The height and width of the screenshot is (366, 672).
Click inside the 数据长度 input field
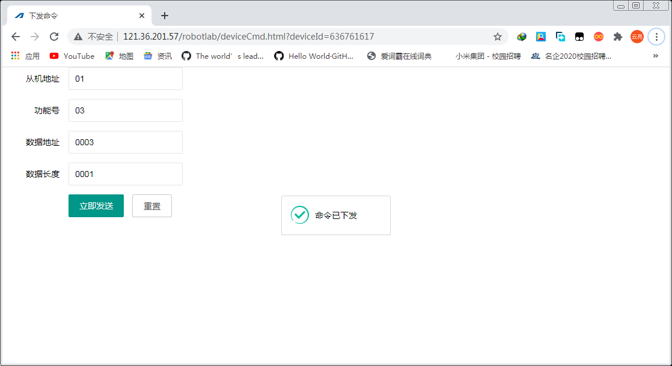tap(125, 174)
